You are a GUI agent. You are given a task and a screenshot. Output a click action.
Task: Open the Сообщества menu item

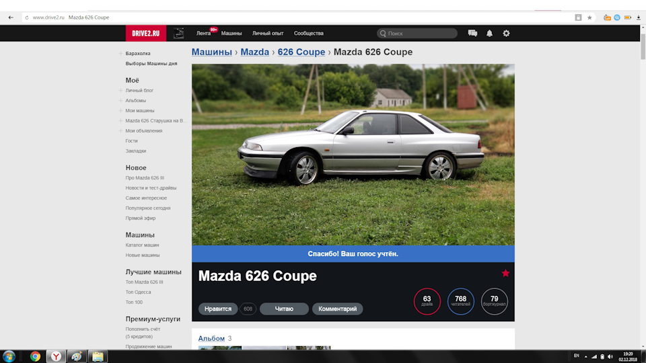pyautogui.click(x=309, y=34)
